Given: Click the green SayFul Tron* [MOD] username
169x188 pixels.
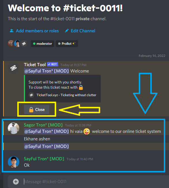Looking at the screenshot, I should [x=44, y=159].
